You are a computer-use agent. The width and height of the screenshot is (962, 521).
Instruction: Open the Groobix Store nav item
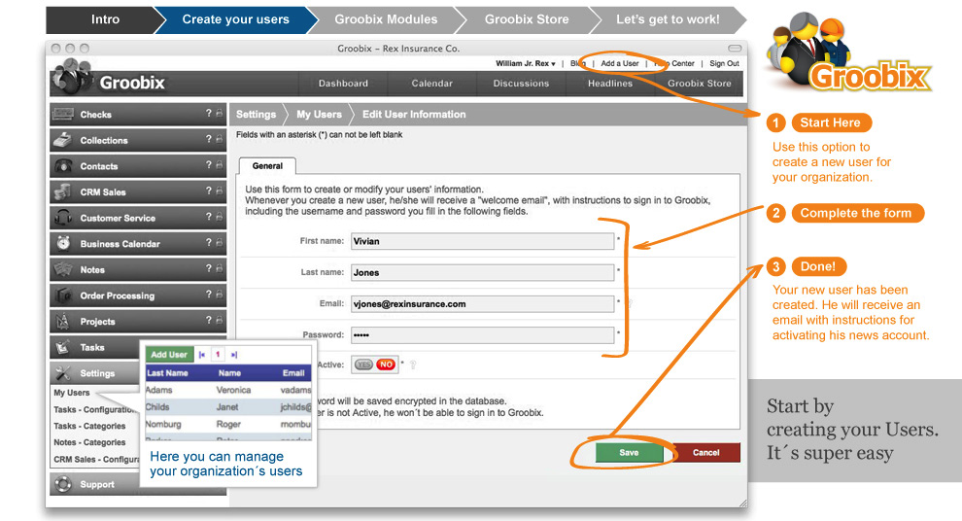[700, 83]
